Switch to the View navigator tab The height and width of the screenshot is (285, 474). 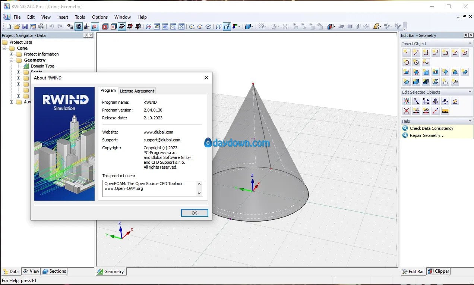tap(31, 271)
